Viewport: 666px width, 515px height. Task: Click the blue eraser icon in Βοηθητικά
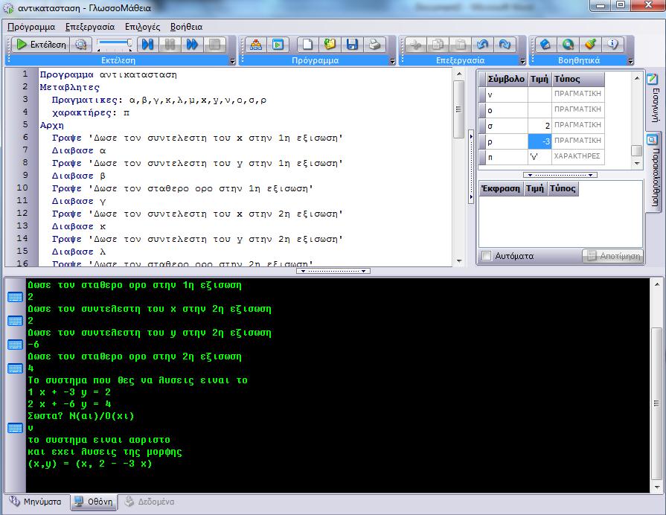(x=545, y=44)
